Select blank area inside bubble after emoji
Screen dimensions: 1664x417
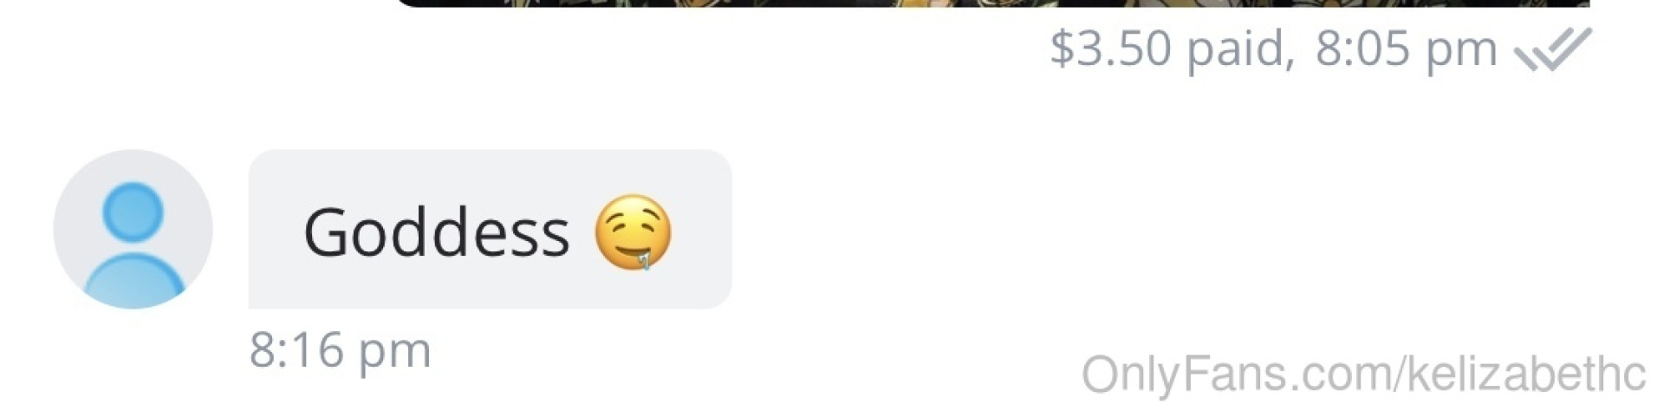click(702, 229)
